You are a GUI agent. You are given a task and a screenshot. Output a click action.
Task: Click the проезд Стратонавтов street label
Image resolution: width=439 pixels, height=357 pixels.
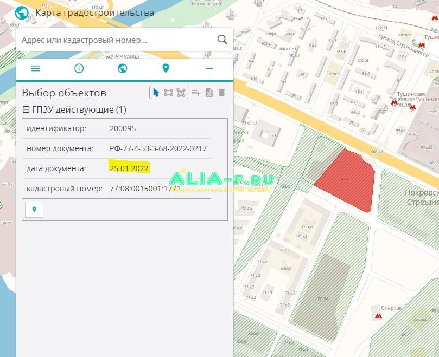[x=403, y=46]
